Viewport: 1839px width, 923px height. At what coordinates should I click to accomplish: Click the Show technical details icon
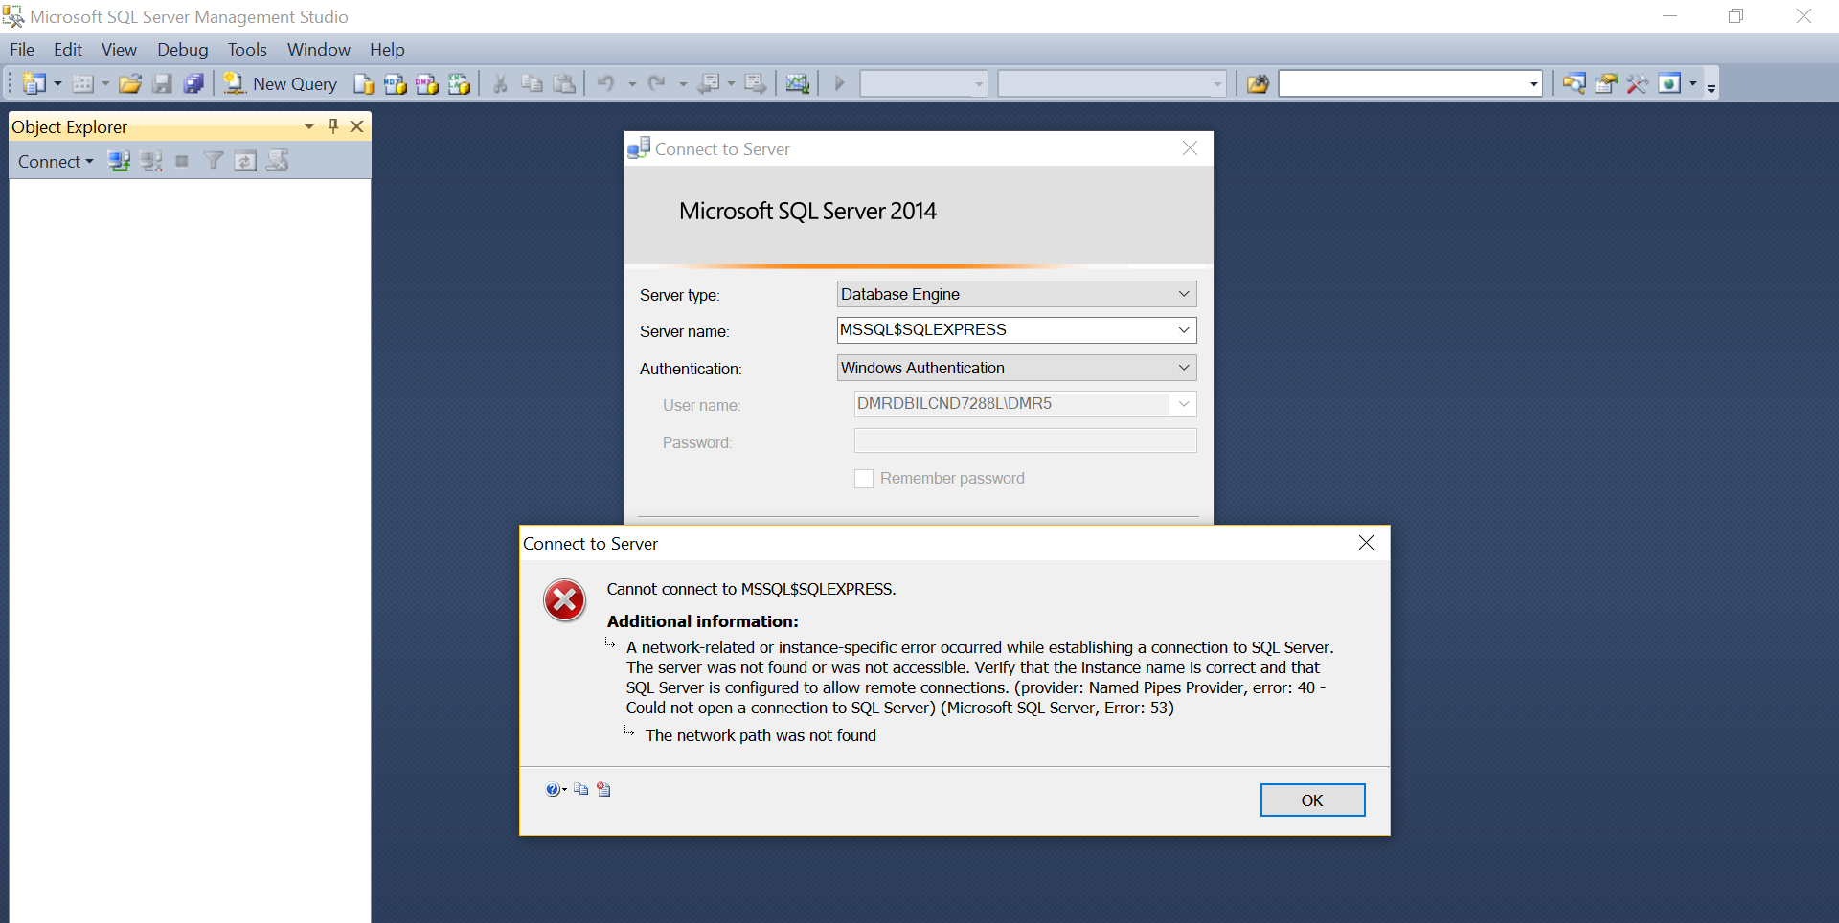[603, 790]
